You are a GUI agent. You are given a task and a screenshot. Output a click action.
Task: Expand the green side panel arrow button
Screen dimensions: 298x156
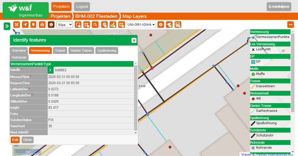point(7,26)
